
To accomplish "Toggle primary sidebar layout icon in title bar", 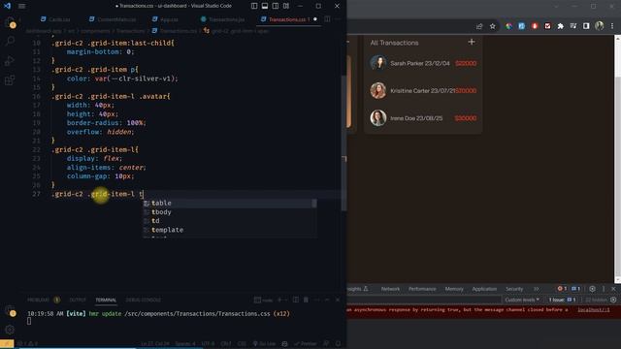I will pyautogui.click(x=254, y=6).
